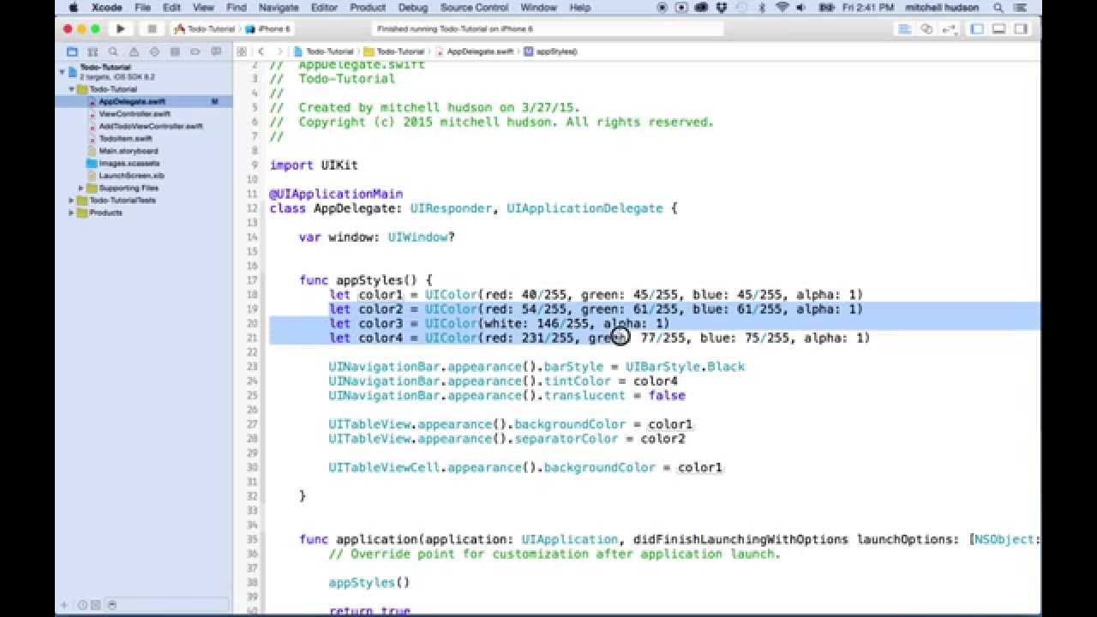The image size is (1097, 617).
Task: Open AppDelegate.swift jump bar segment
Action: (474, 52)
